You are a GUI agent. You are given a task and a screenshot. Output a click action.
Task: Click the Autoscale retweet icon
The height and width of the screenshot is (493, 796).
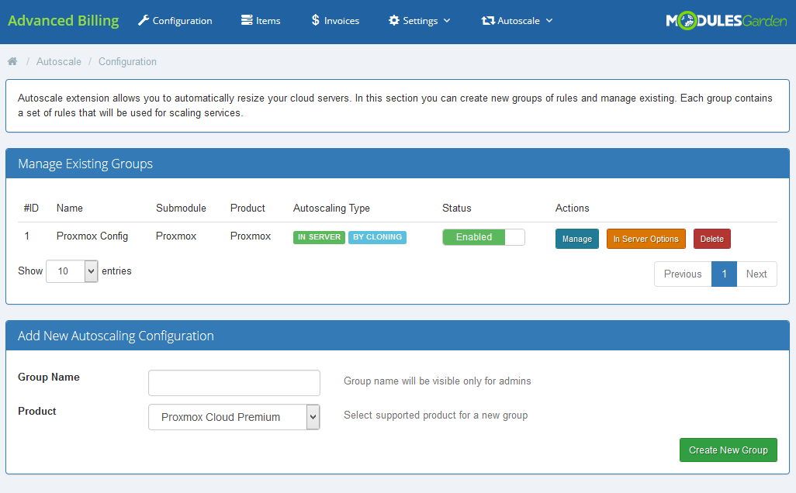488,20
